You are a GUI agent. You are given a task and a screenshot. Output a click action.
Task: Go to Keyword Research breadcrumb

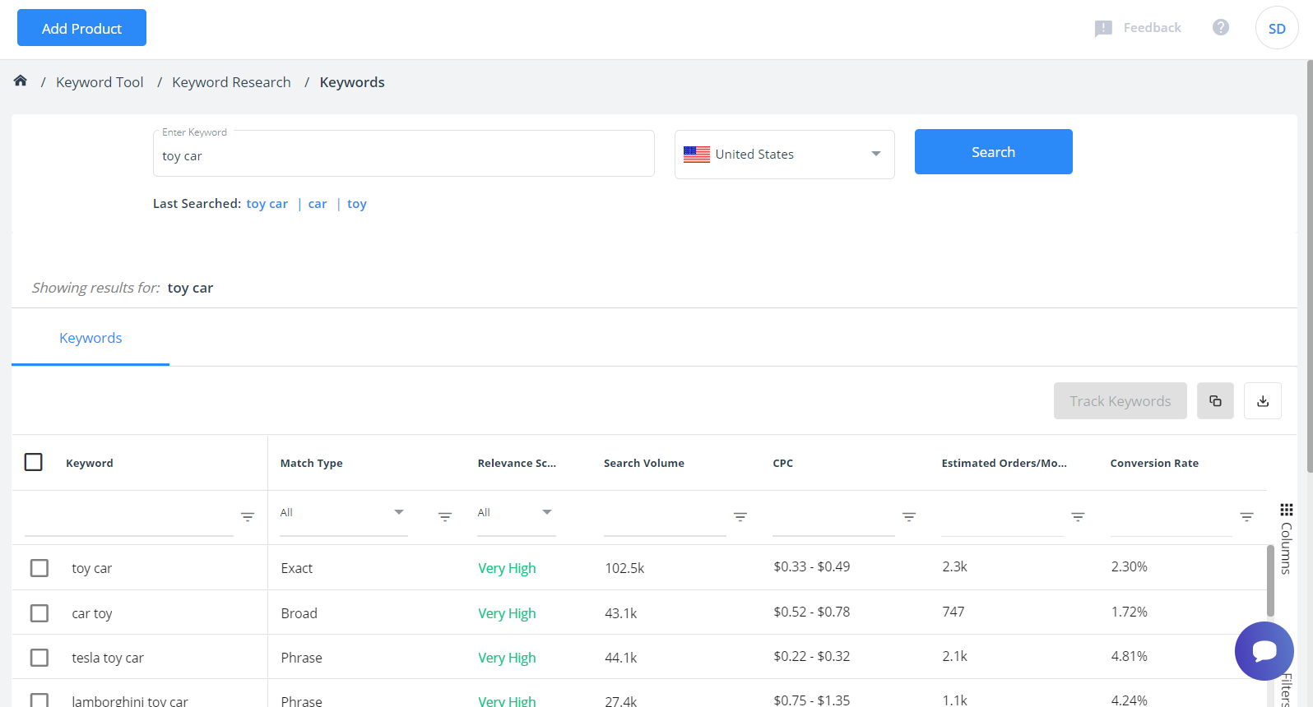coord(231,82)
